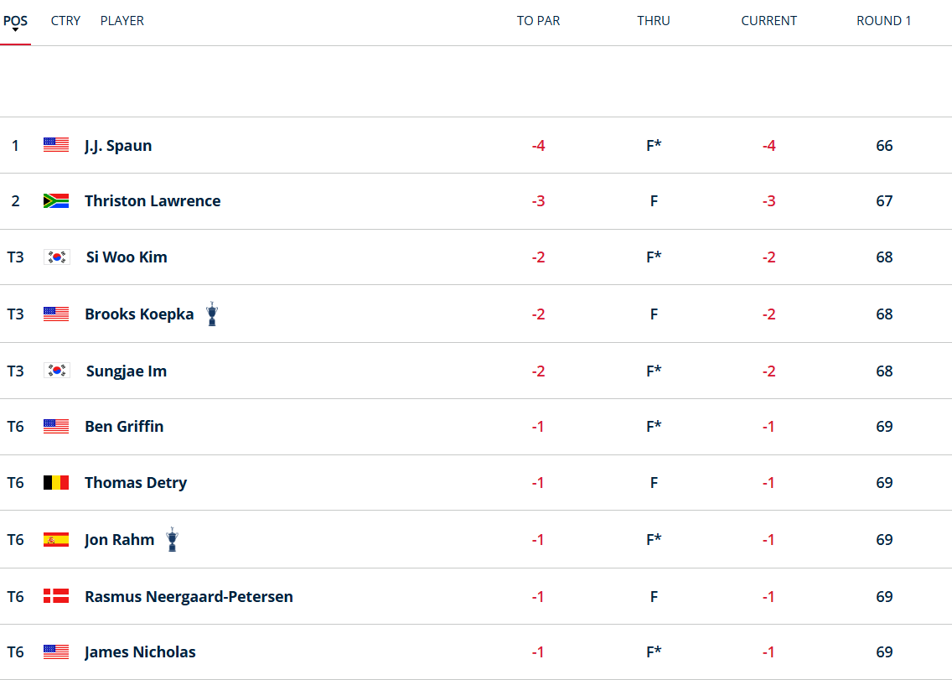Click the US flag next to James Nicholas
Viewport: 952px width, 680px height.
coord(55,651)
